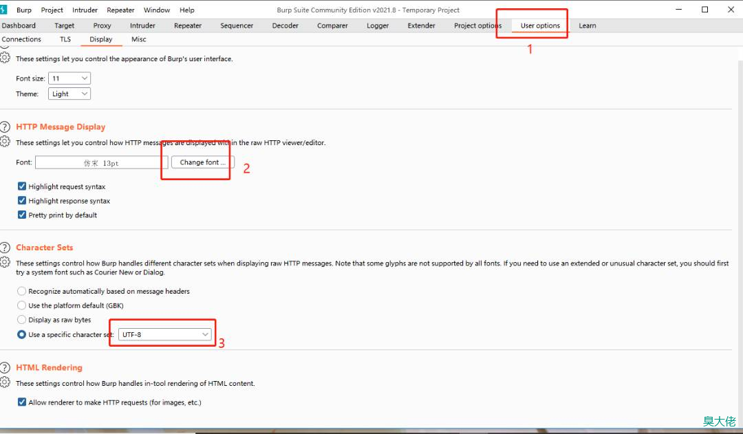This screenshot has width=743, height=434.
Task: Click the Change font button
Action: (x=203, y=162)
